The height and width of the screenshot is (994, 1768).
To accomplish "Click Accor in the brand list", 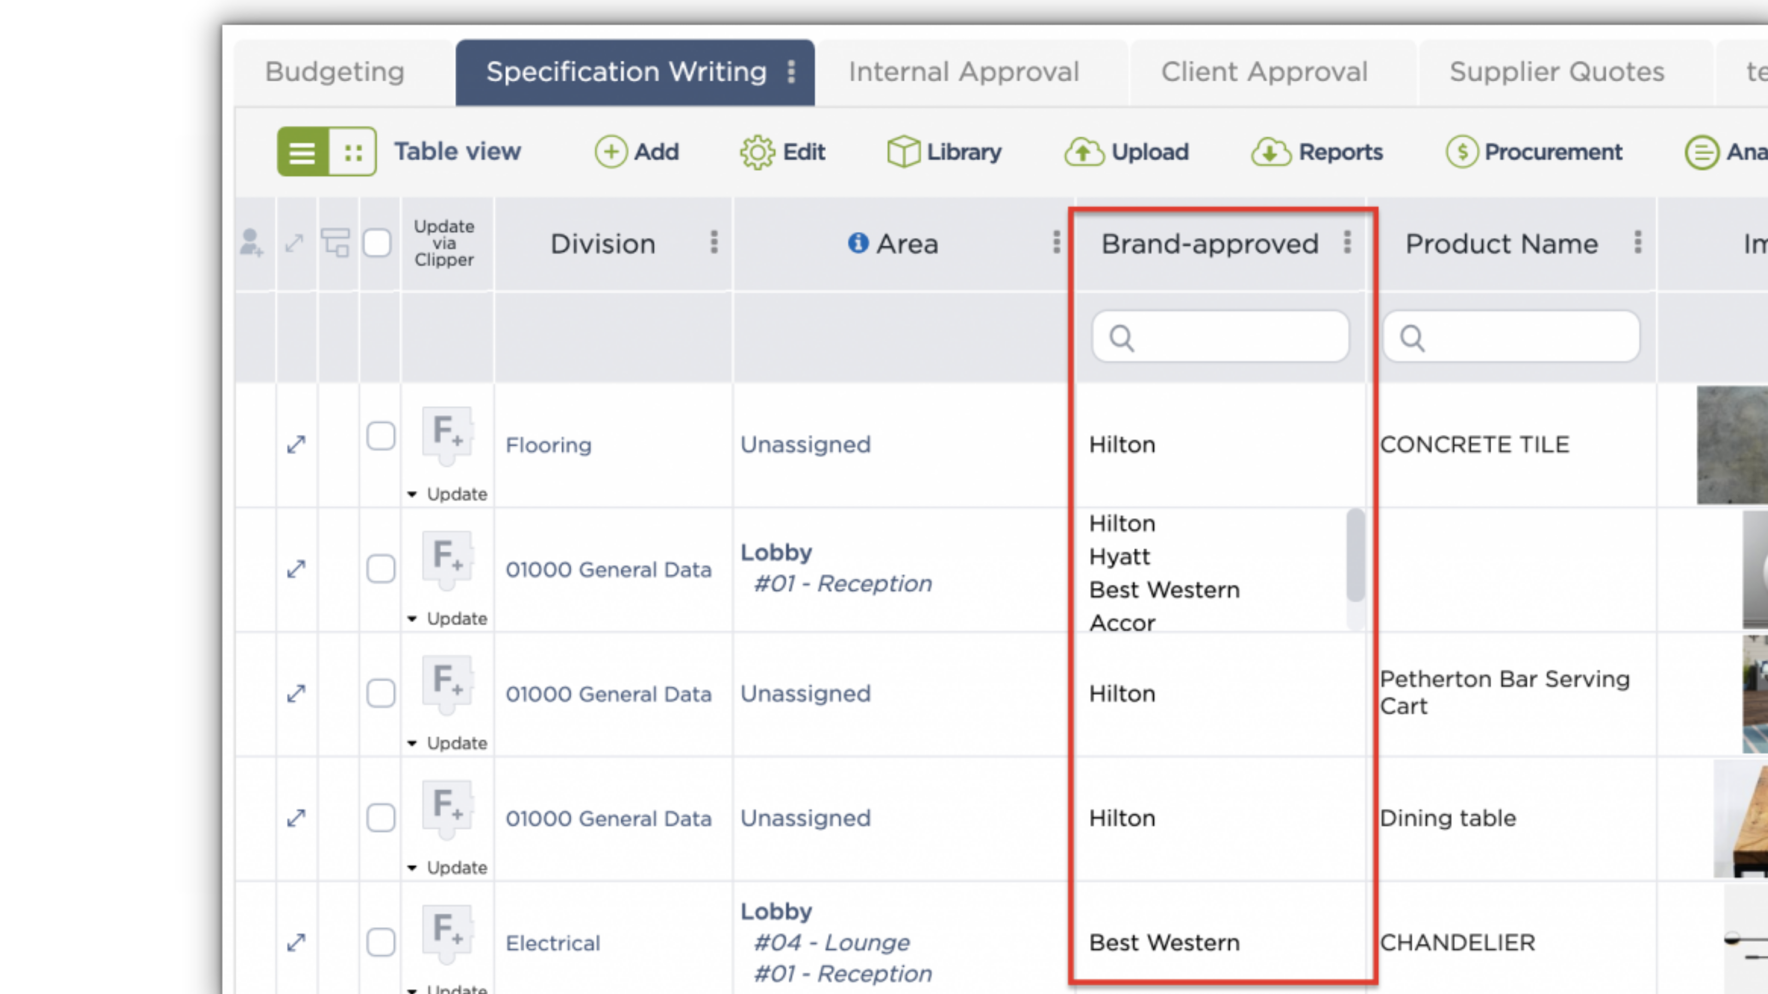I will [x=1122, y=623].
